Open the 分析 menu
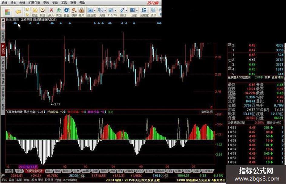This screenshot has height=184, width=286. (x=22, y=2)
